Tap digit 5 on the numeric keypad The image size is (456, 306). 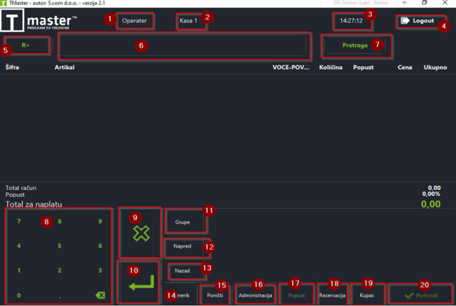(59, 246)
